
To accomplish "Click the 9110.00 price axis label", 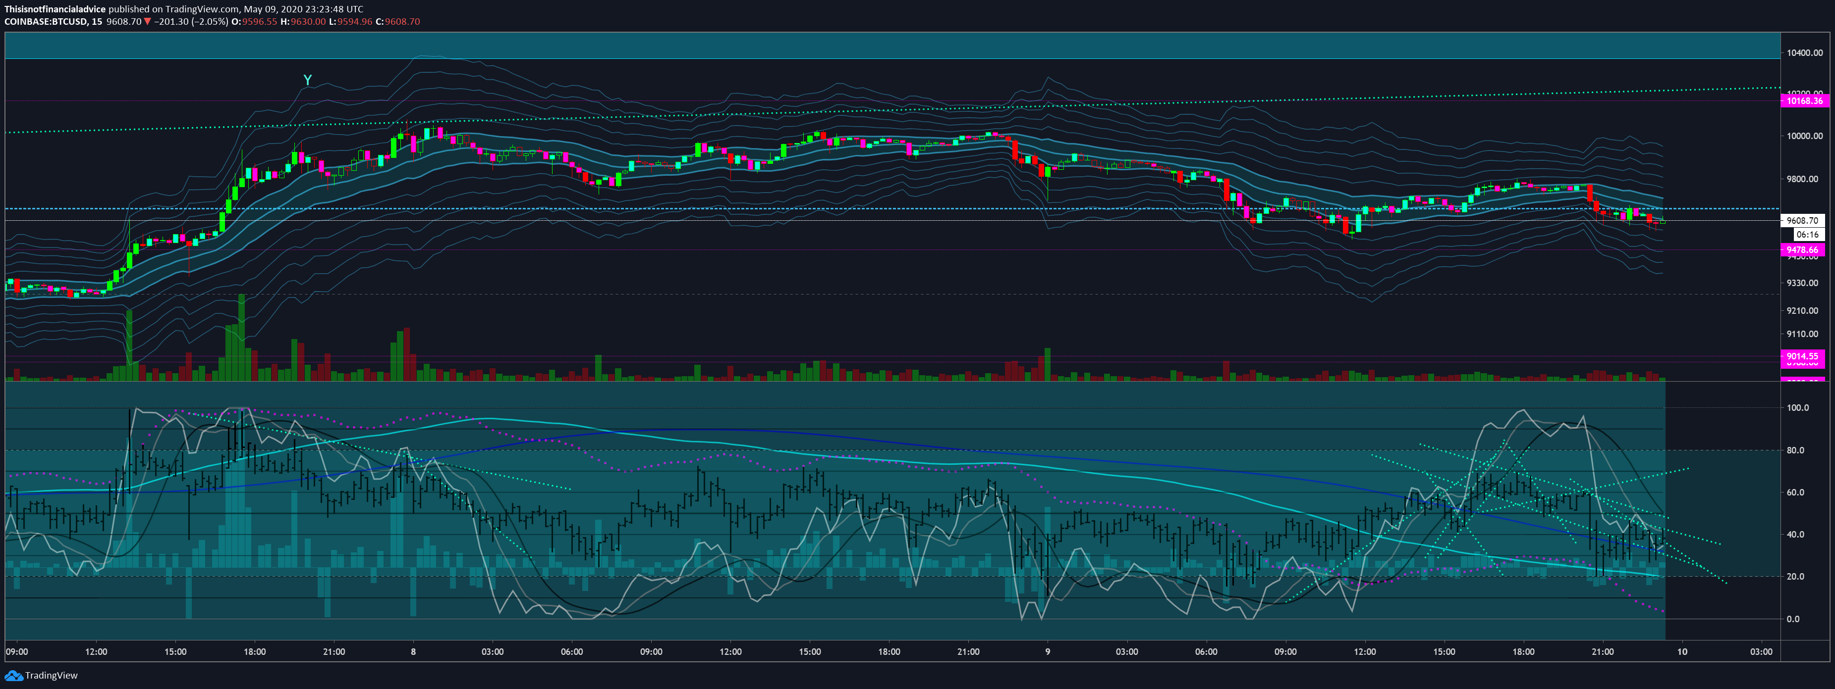I will 1802,334.
